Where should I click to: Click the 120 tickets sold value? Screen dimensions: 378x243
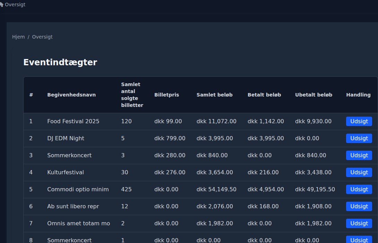[x=126, y=121]
